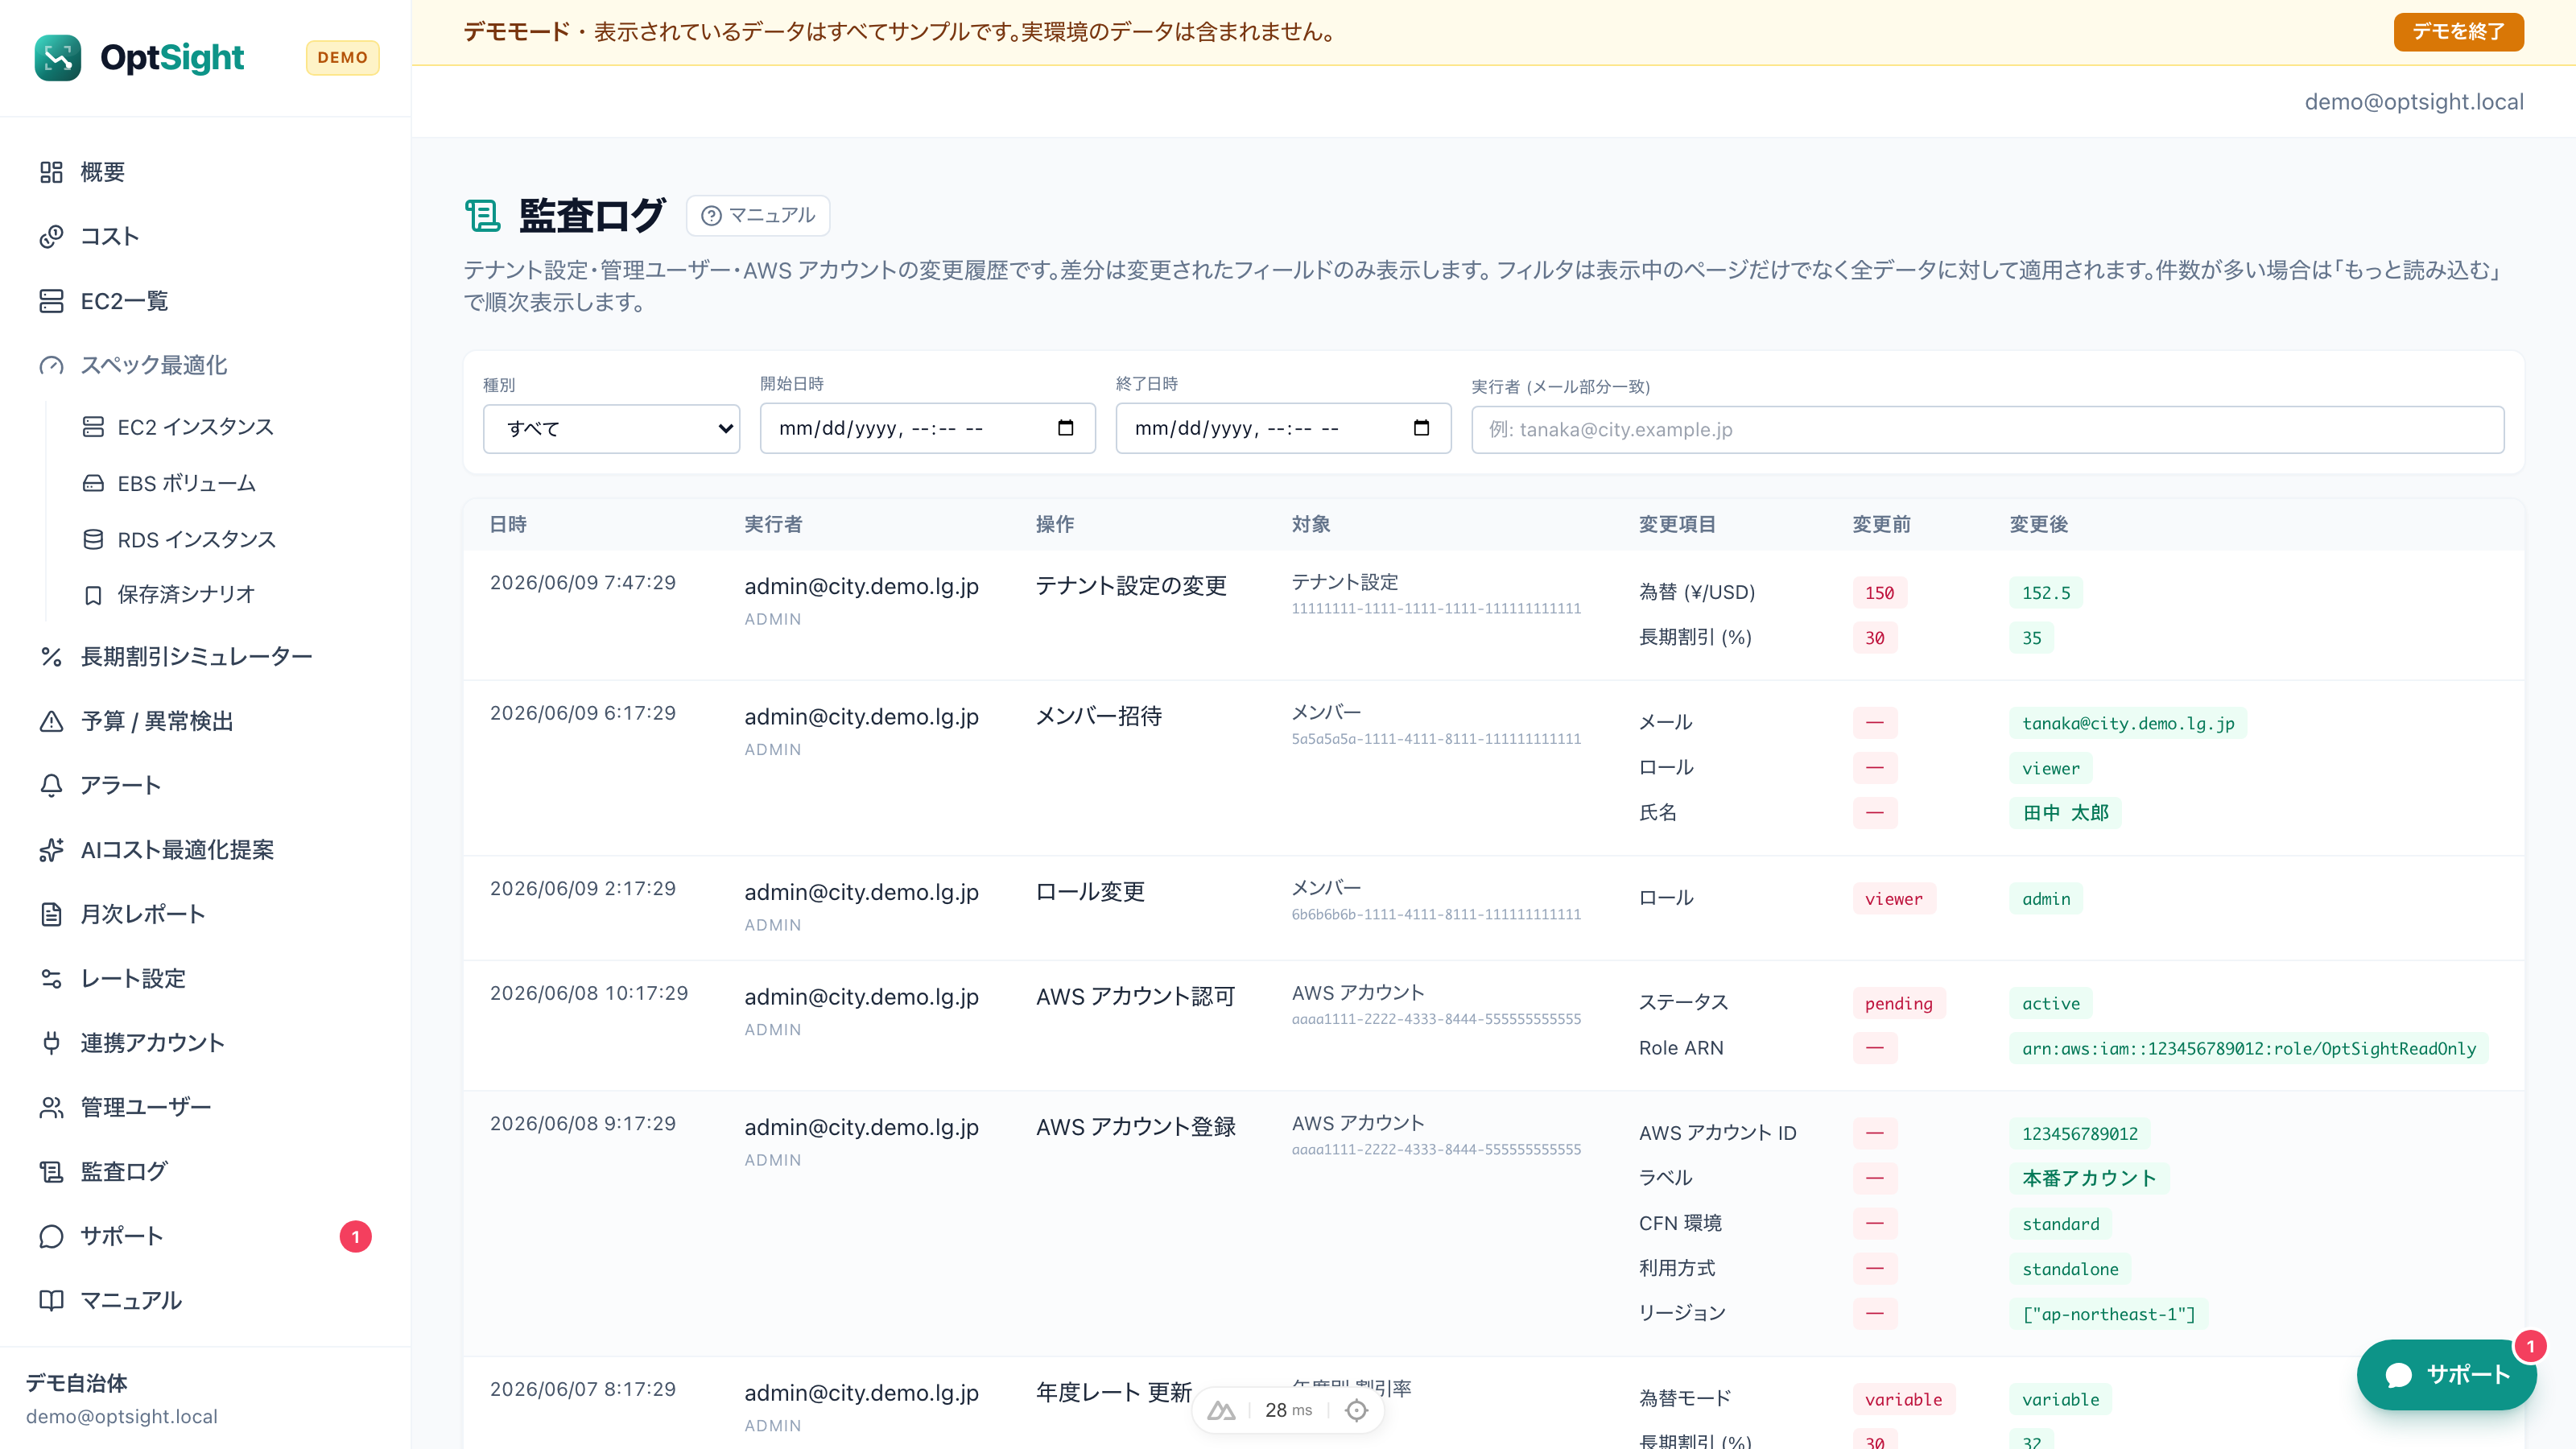Screen dimensions: 2576x1449
Task: Click the 11111111-1111 tenant setting ID
Action: (x=1436, y=608)
